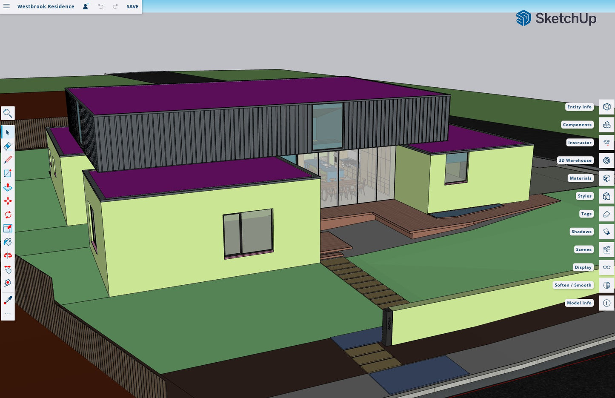Select the front double window on the house
615x398 pixels.
pyautogui.click(x=249, y=233)
